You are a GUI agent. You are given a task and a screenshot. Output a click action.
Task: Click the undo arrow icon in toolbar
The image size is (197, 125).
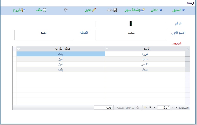(66, 10)
